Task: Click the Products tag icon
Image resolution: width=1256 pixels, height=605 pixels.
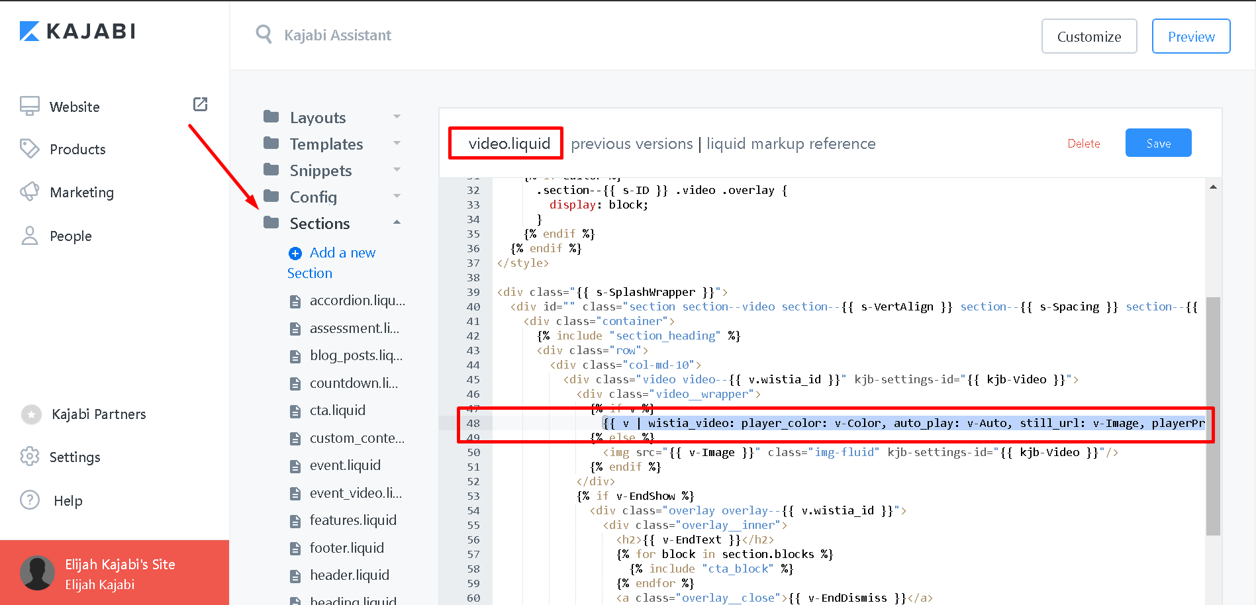Action: point(30,149)
